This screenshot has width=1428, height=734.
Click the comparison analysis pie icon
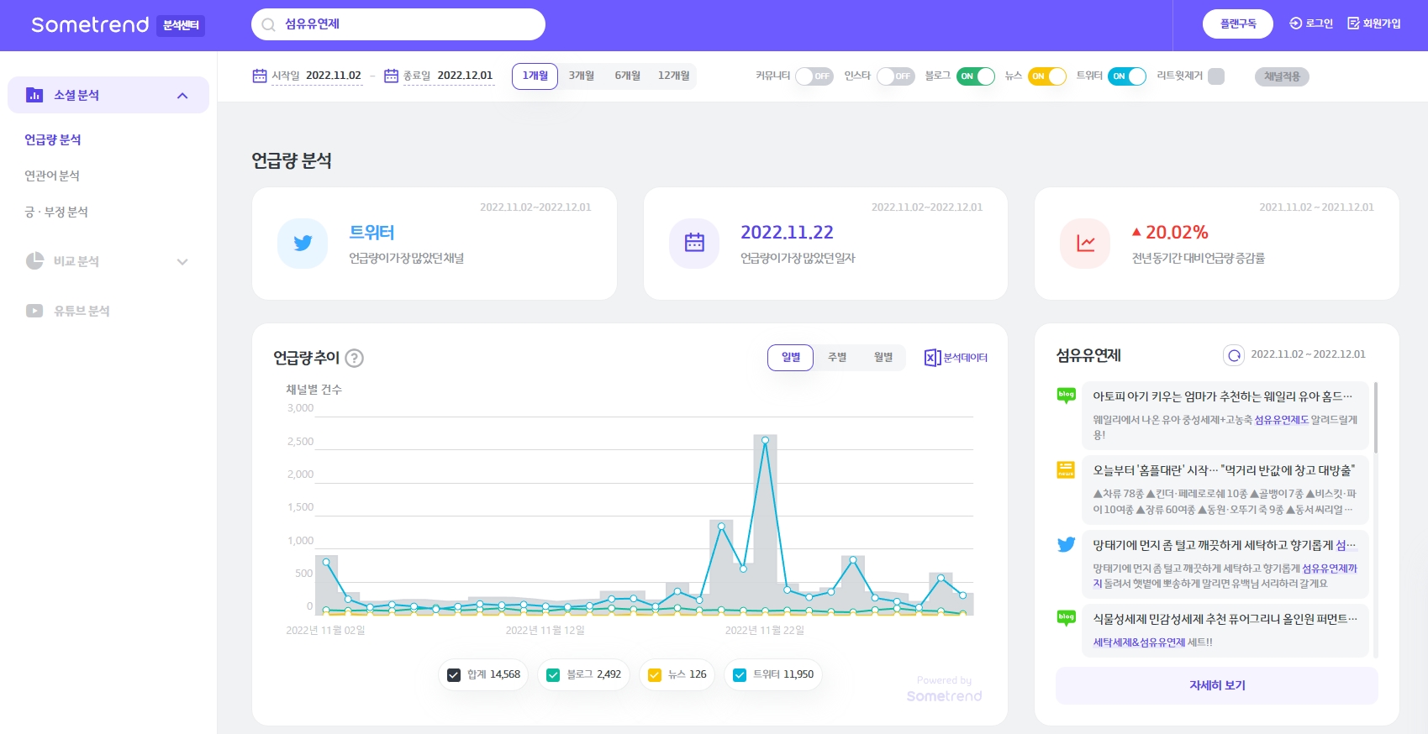click(x=34, y=261)
